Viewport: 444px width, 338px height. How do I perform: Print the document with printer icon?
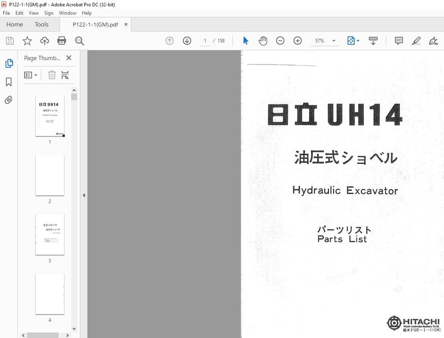(x=62, y=41)
